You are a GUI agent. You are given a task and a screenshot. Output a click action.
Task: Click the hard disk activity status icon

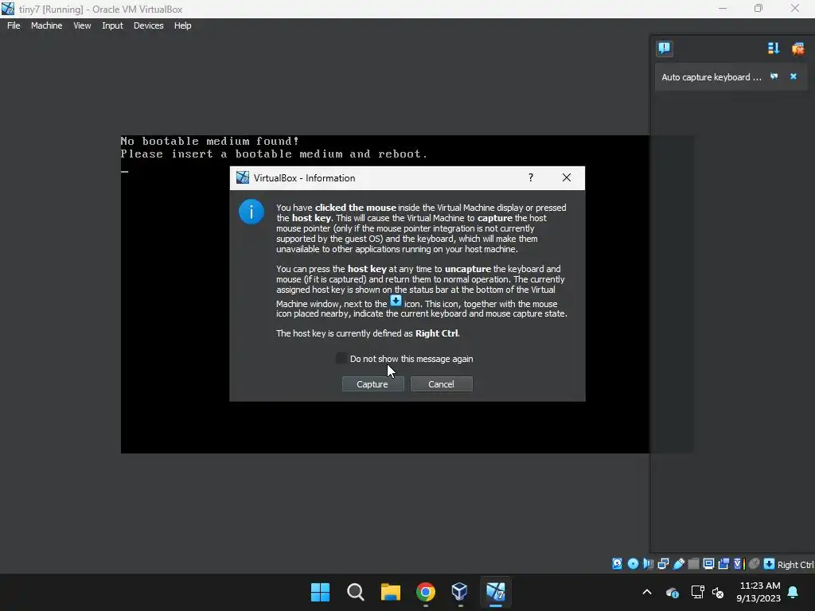click(617, 564)
